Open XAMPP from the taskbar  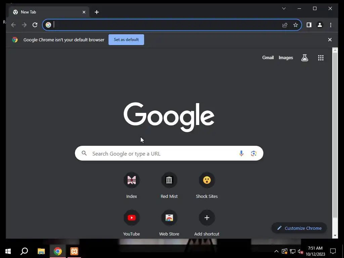[74, 251]
